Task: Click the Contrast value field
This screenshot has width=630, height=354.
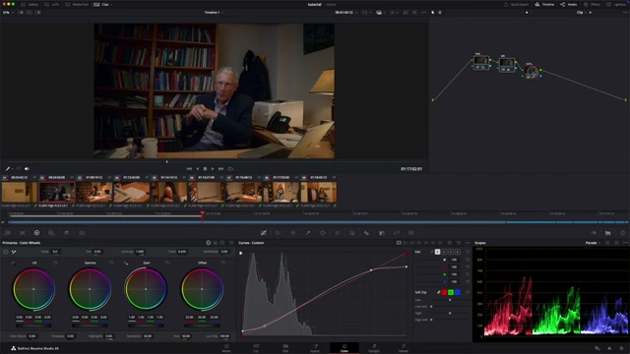Action: click(x=140, y=252)
